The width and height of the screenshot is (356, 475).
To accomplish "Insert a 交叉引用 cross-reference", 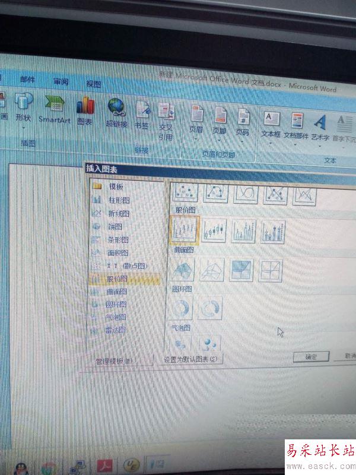I will tap(166, 121).
